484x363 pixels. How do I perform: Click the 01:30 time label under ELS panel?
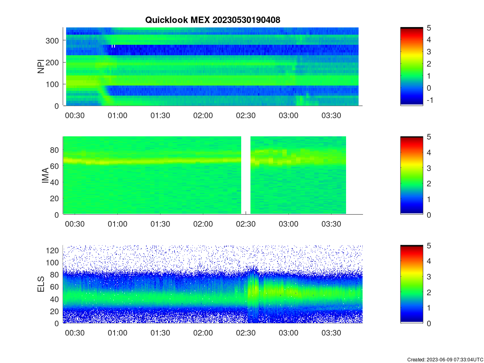pos(160,333)
